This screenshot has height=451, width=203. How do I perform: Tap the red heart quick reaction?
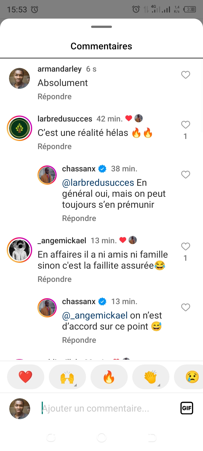pyautogui.click(x=25, y=377)
